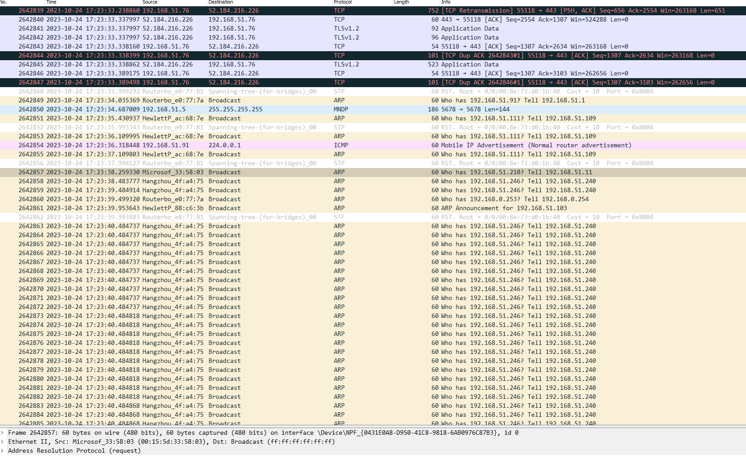Select the TCP Dup ACK packet 2642844
This screenshot has height=459, width=746.
click(180, 55)
